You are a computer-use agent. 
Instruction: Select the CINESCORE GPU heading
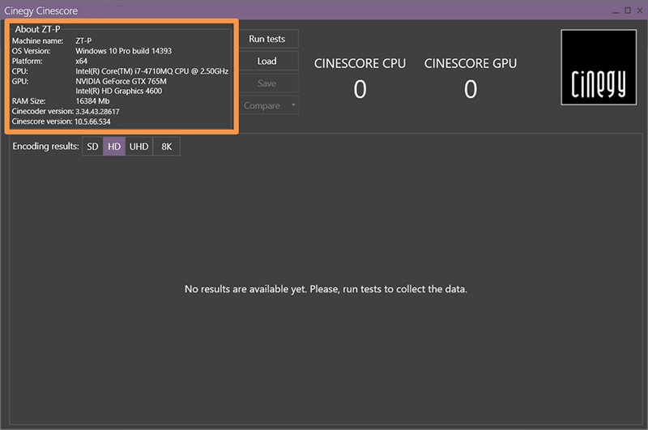pyautogui.click(x=471, y=64)
